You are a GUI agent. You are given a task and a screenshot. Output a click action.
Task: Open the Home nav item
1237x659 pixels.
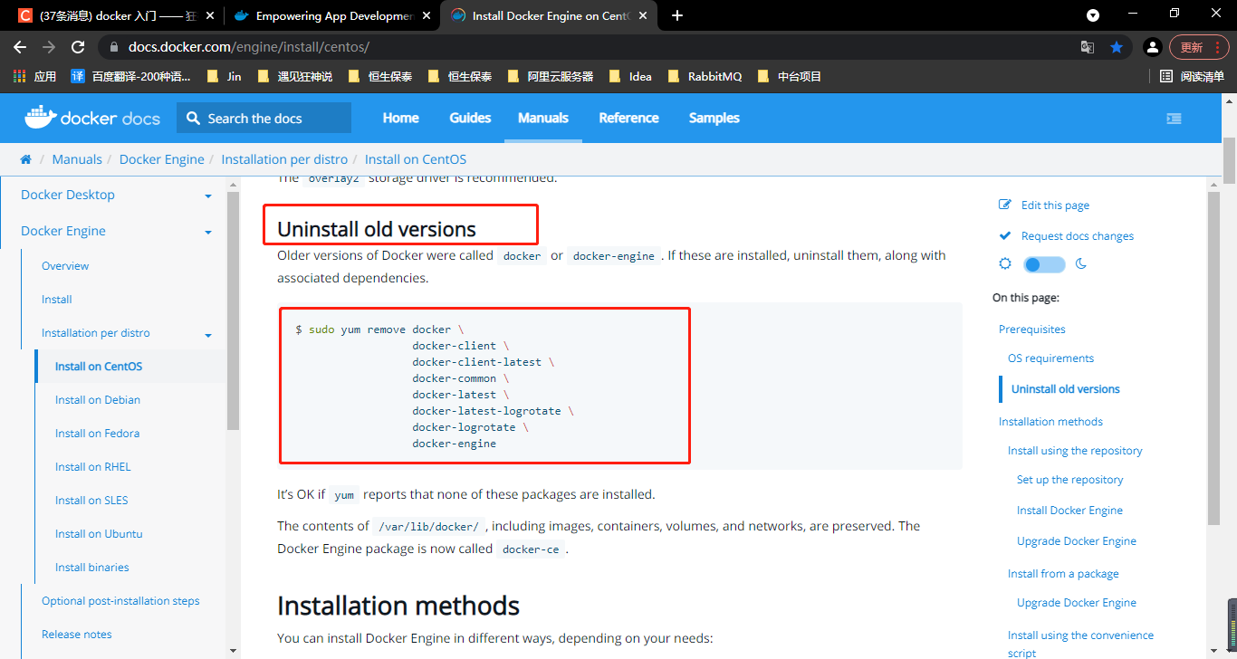[400, 118]
